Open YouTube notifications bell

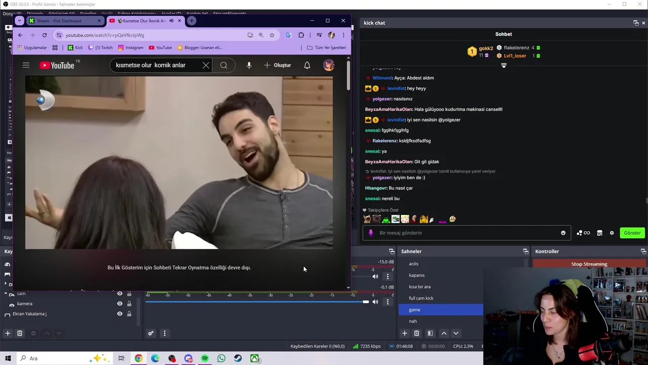[307, 65]
